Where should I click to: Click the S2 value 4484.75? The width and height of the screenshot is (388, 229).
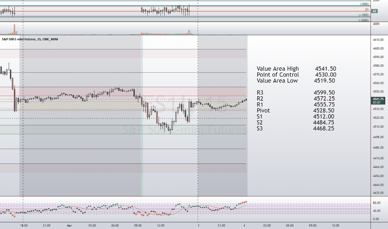tap(323, 122)
